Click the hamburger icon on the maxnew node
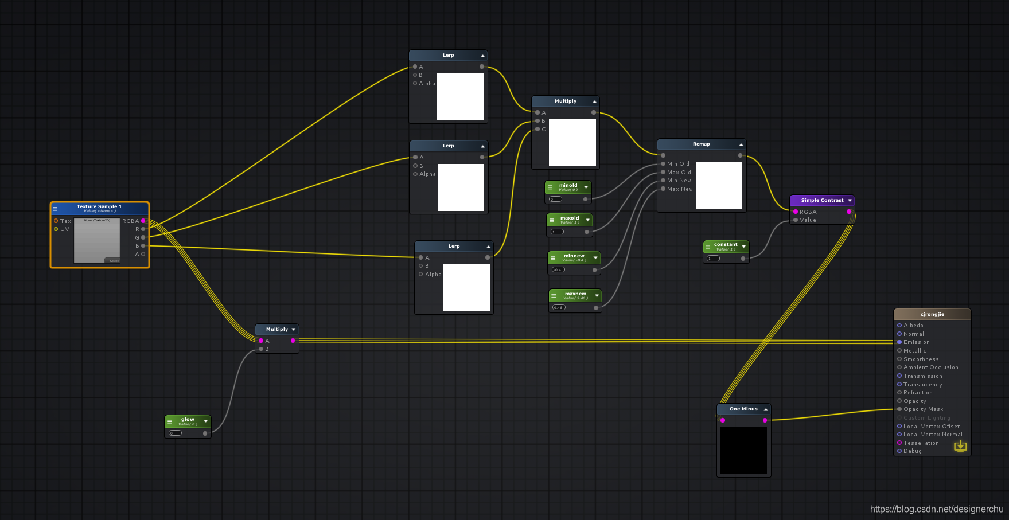Viewport: 1009px width, 520px height. coord(554,296)
